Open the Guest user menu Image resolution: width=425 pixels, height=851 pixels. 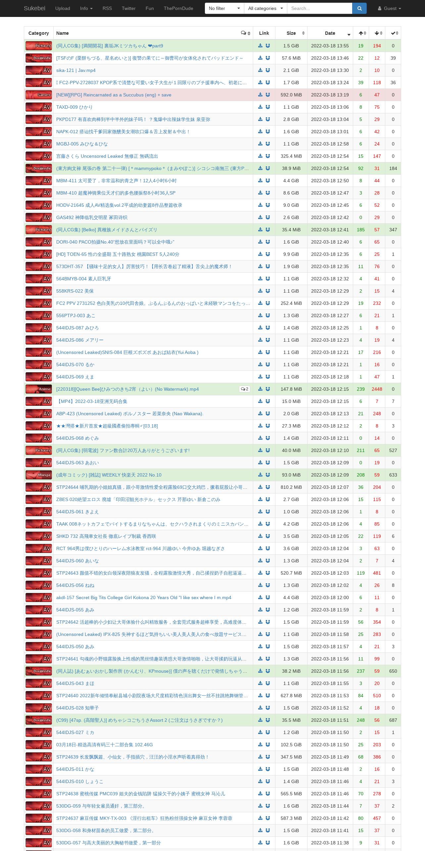point(390,8)
